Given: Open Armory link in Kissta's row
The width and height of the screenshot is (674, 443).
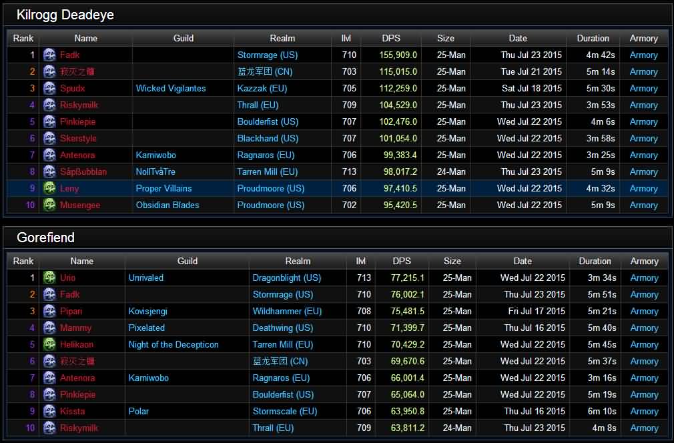Looking at the screenshot, I should pos(644,411).
